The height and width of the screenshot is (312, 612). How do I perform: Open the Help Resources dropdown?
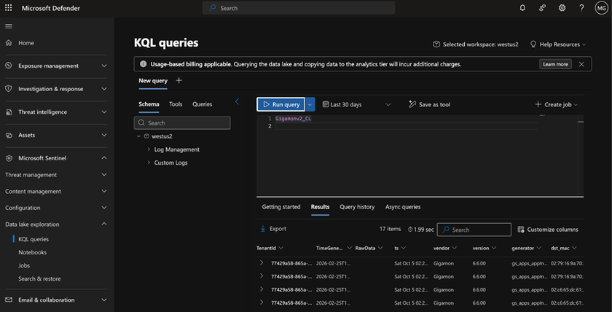click(x=584, y=45)
